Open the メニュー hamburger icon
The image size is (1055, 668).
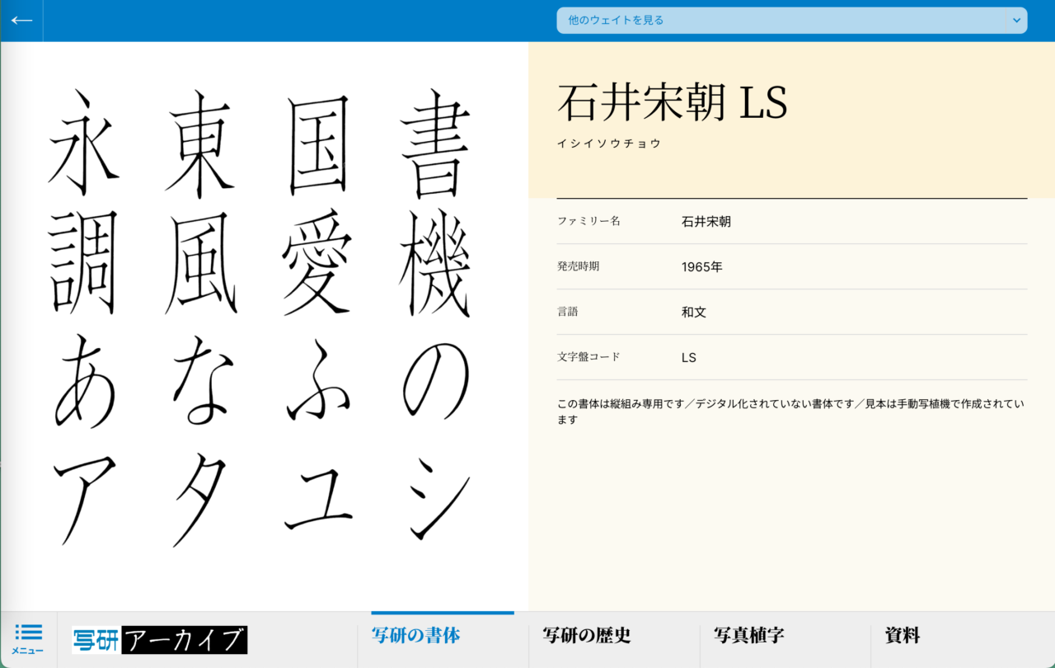tap(29, 639)
